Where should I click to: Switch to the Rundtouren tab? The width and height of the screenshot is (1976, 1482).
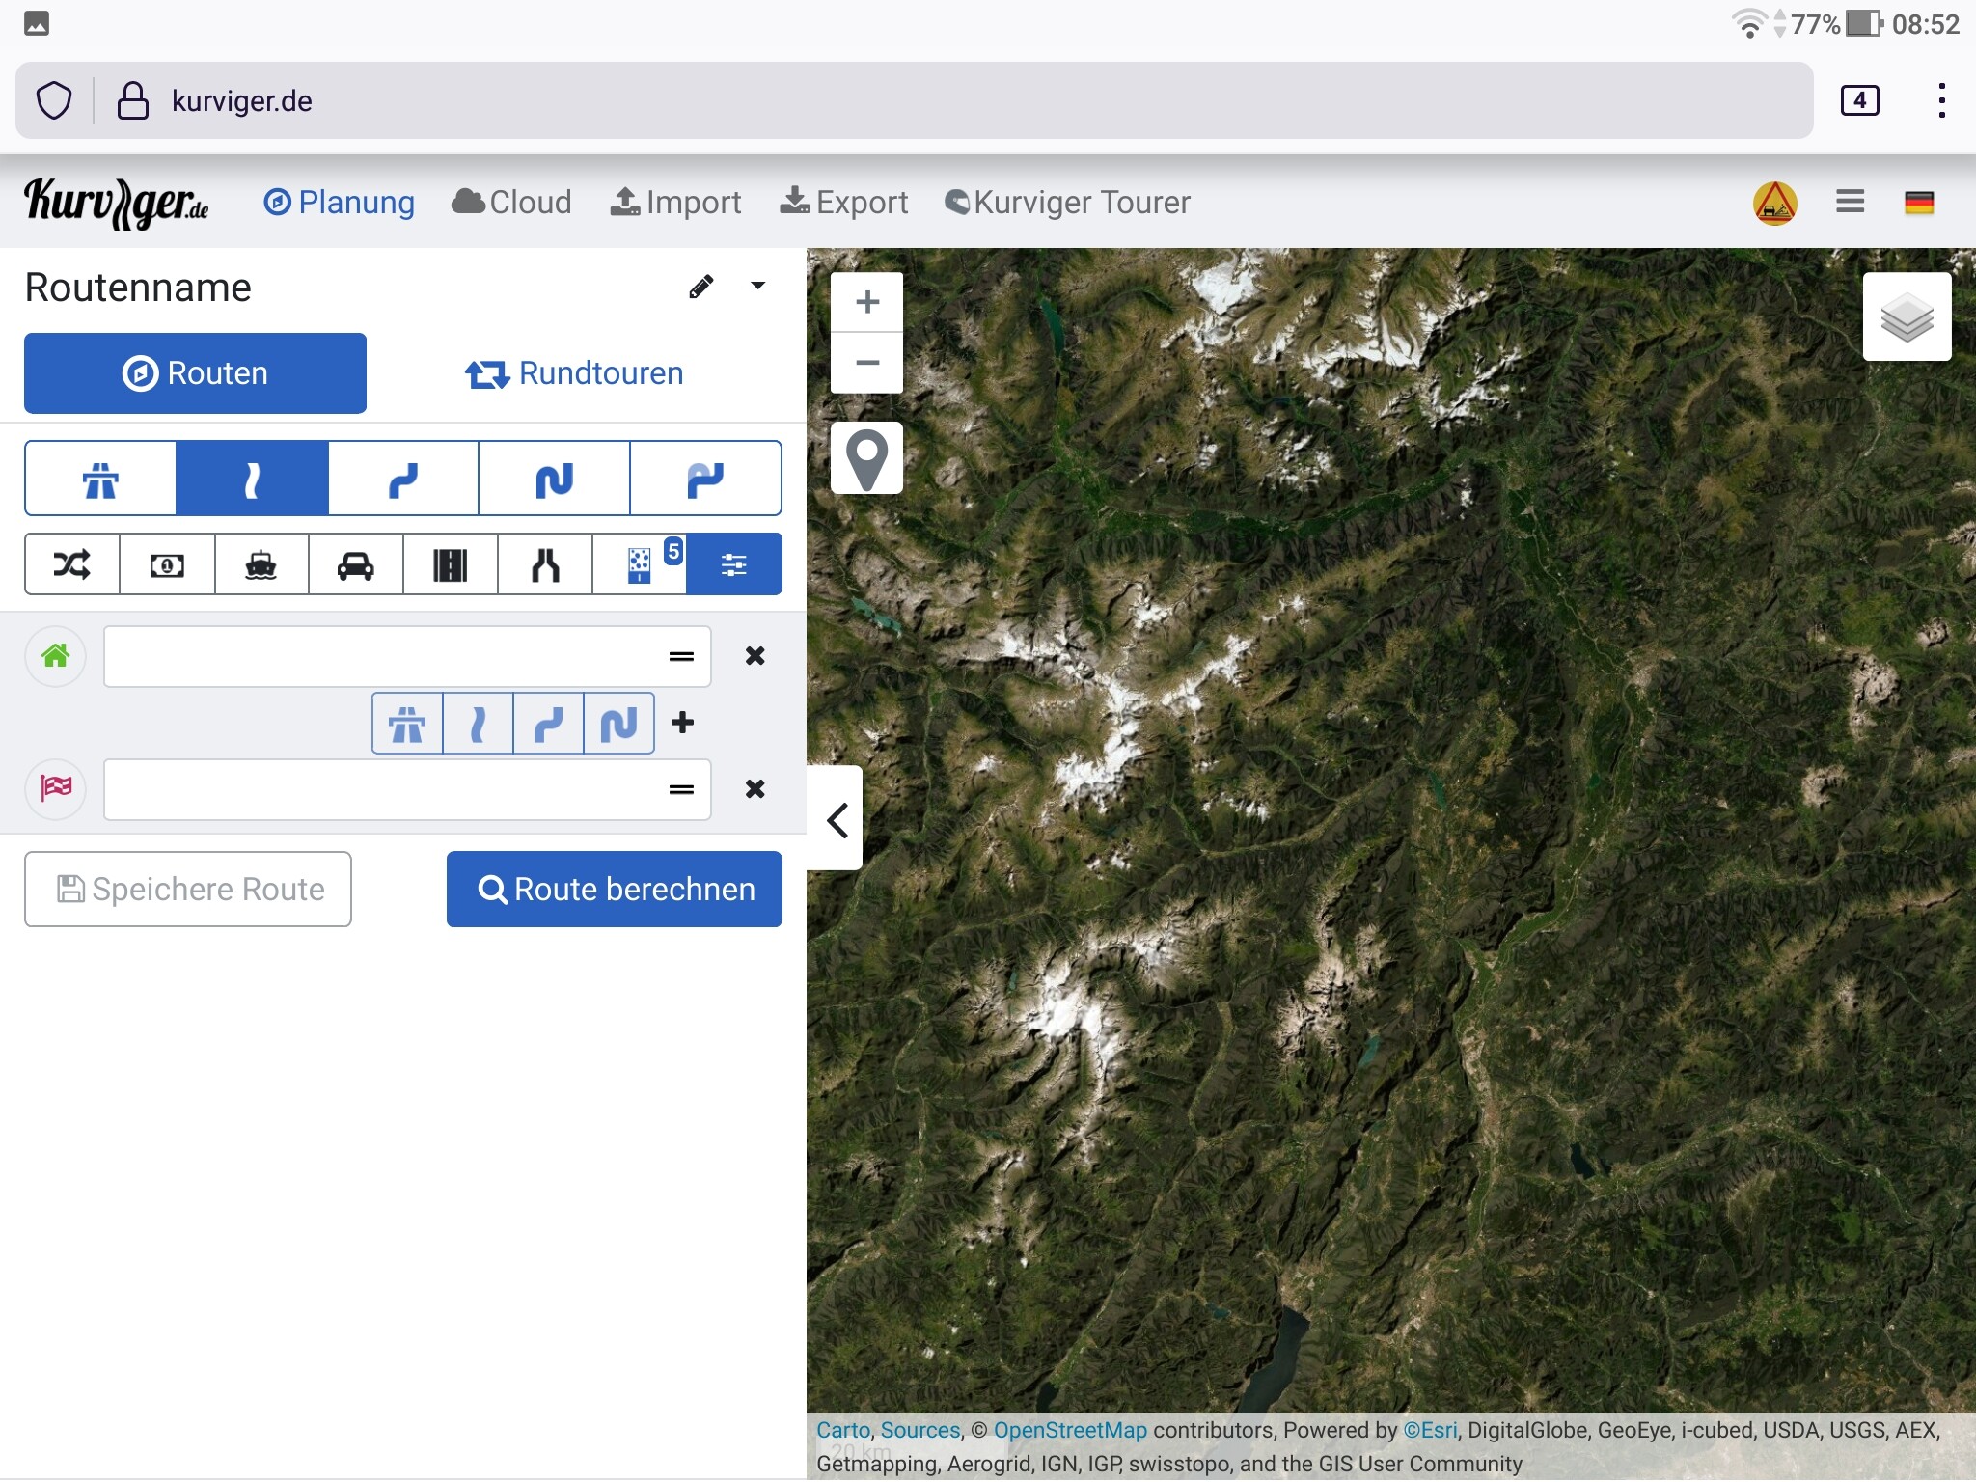(x=574, y=373)
